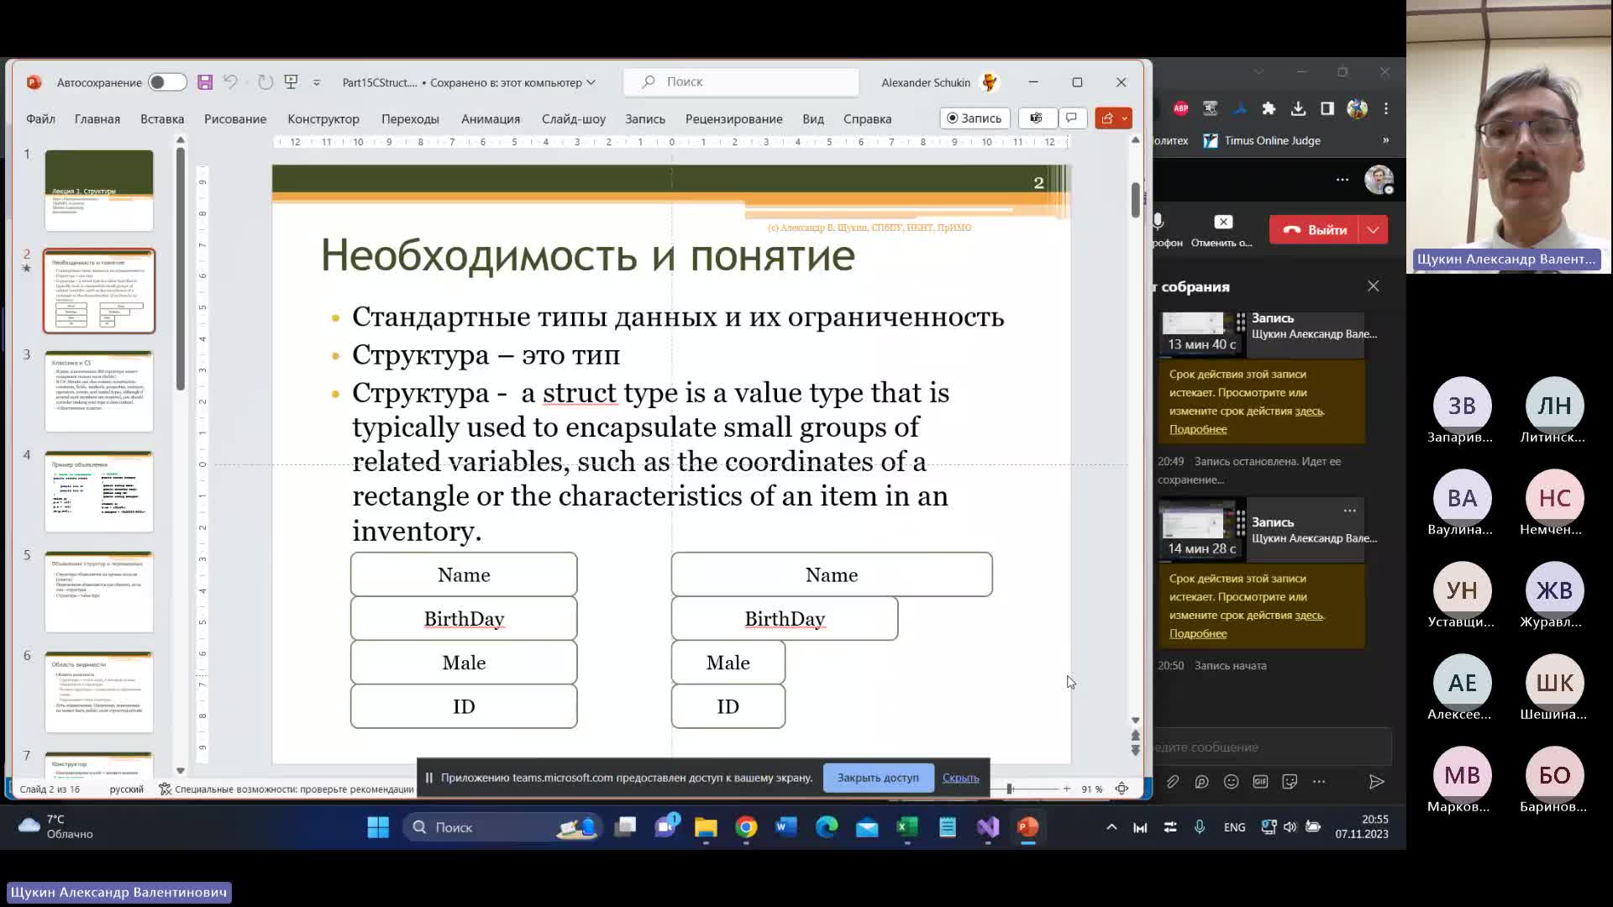Close the meeting chat panel
The image size is (1613, 907).
(1374, 286)
